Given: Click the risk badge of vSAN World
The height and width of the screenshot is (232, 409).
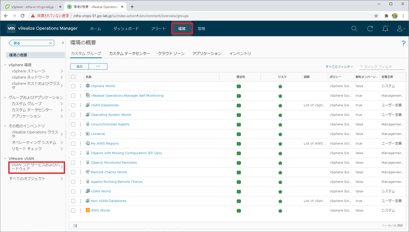Looking at the screenshot, I should (x=280, y=192).
